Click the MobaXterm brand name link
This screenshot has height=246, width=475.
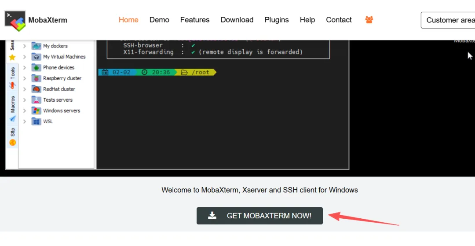(48, 20)
